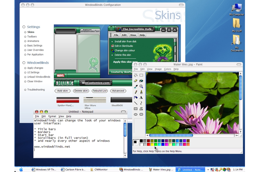The image size is (259, 172).
Task: Click Install skin from disk option
Action: 125,42
